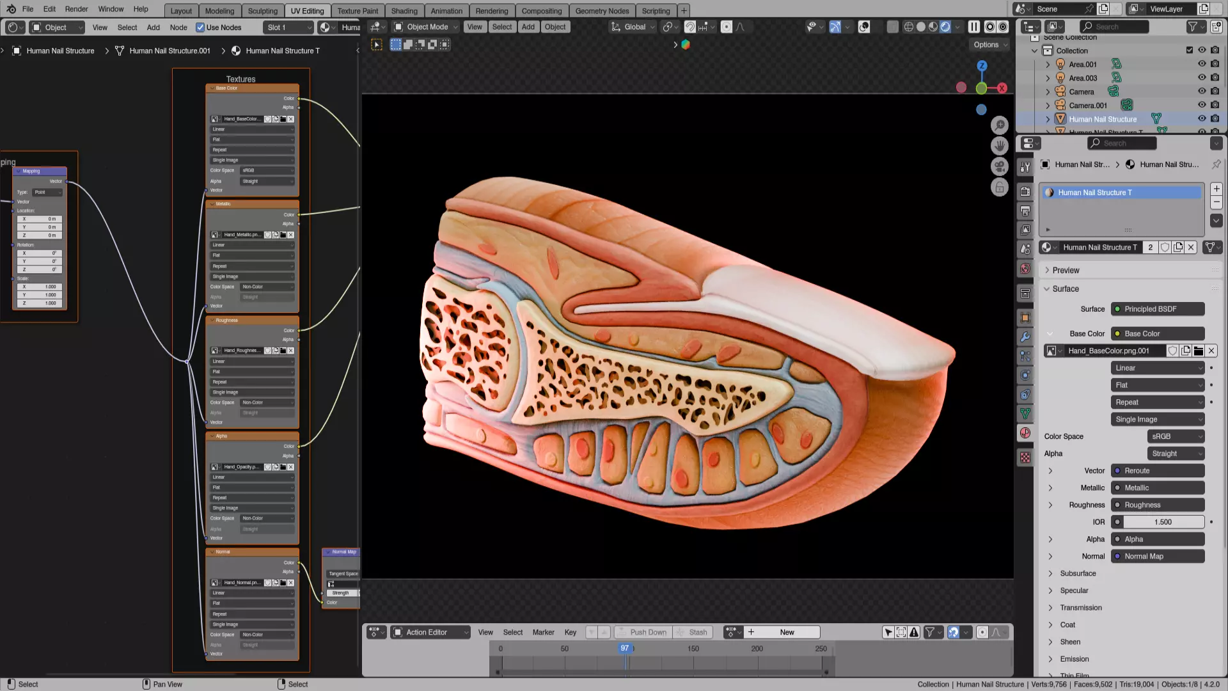This screenshot has height=691, width=1228.
Task: Open the sRGB Color Space dropdown in properties
Action: coord(1176,437)
